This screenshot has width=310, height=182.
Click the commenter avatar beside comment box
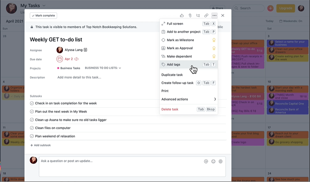point(34,160)
